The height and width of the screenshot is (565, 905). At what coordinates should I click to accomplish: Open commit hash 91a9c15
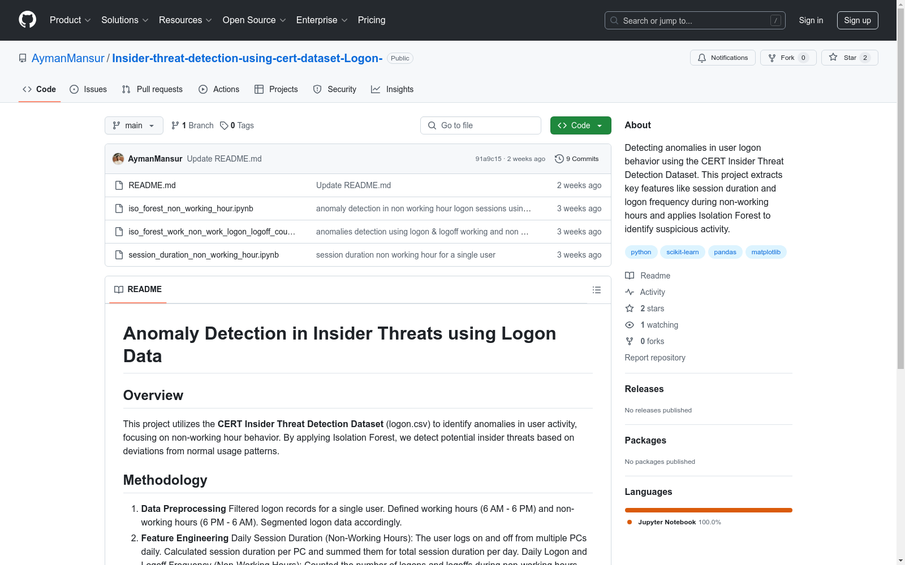pos(488,159)
